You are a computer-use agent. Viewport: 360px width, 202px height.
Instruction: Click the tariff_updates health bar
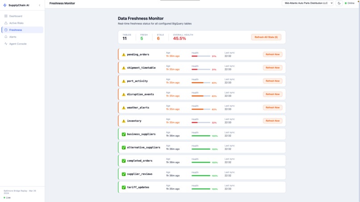(x=201, y=189)
